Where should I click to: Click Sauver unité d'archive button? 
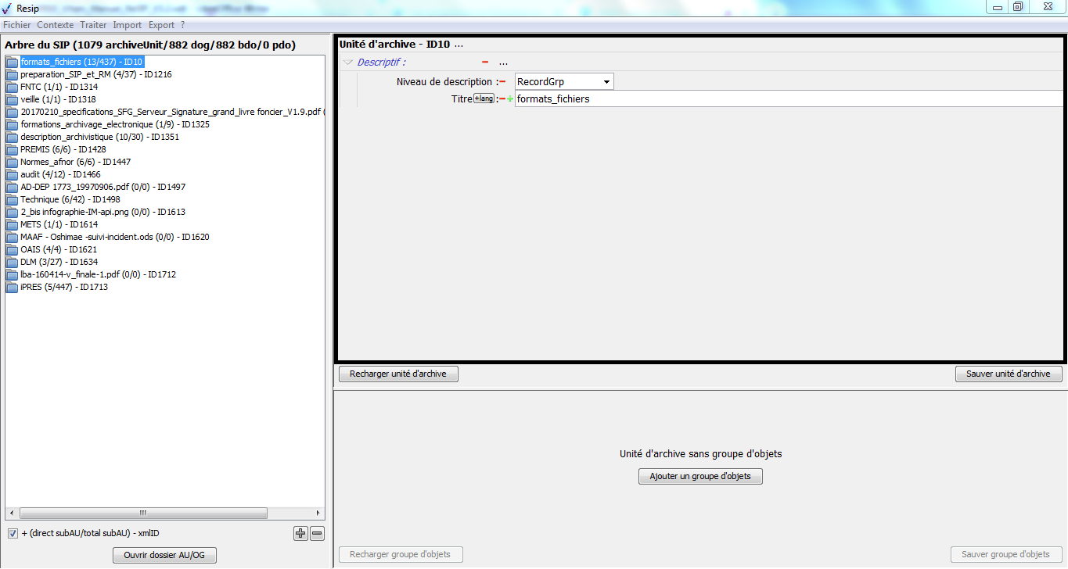tap(1008, 374)
